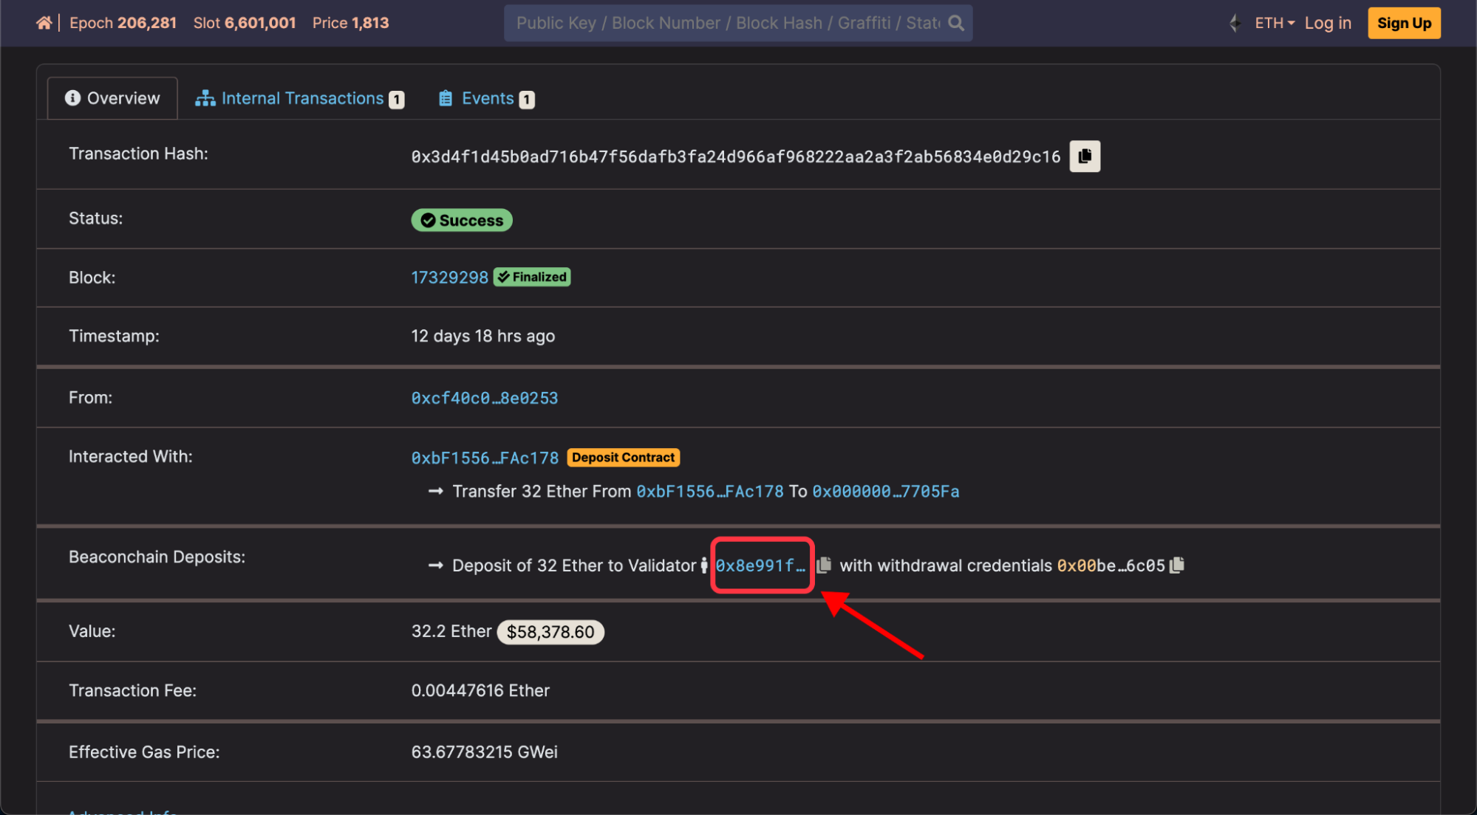Click the Ethereum logo icon
The height and width of the screenshot is (815, 1477).
coord(1235,23)
